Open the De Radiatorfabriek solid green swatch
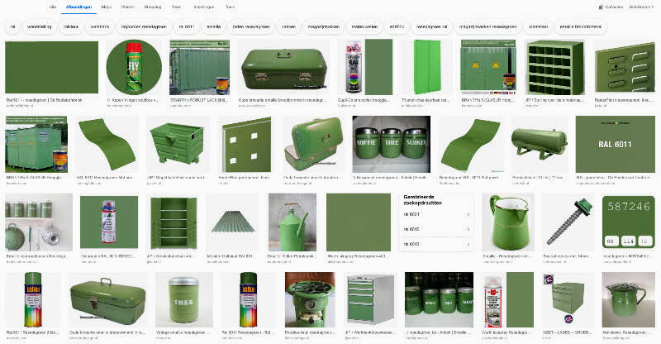Viewport: 661px width, 344px height. pos(51,67)
